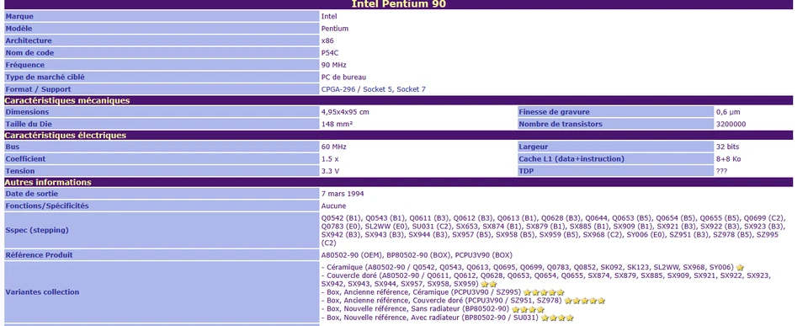Click the single star after the Céramique variant
The width and height of the screenshot is (808, 326).
[740, 268]
